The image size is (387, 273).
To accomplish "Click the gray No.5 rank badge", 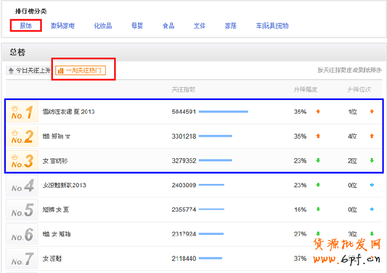I will 23,210.
